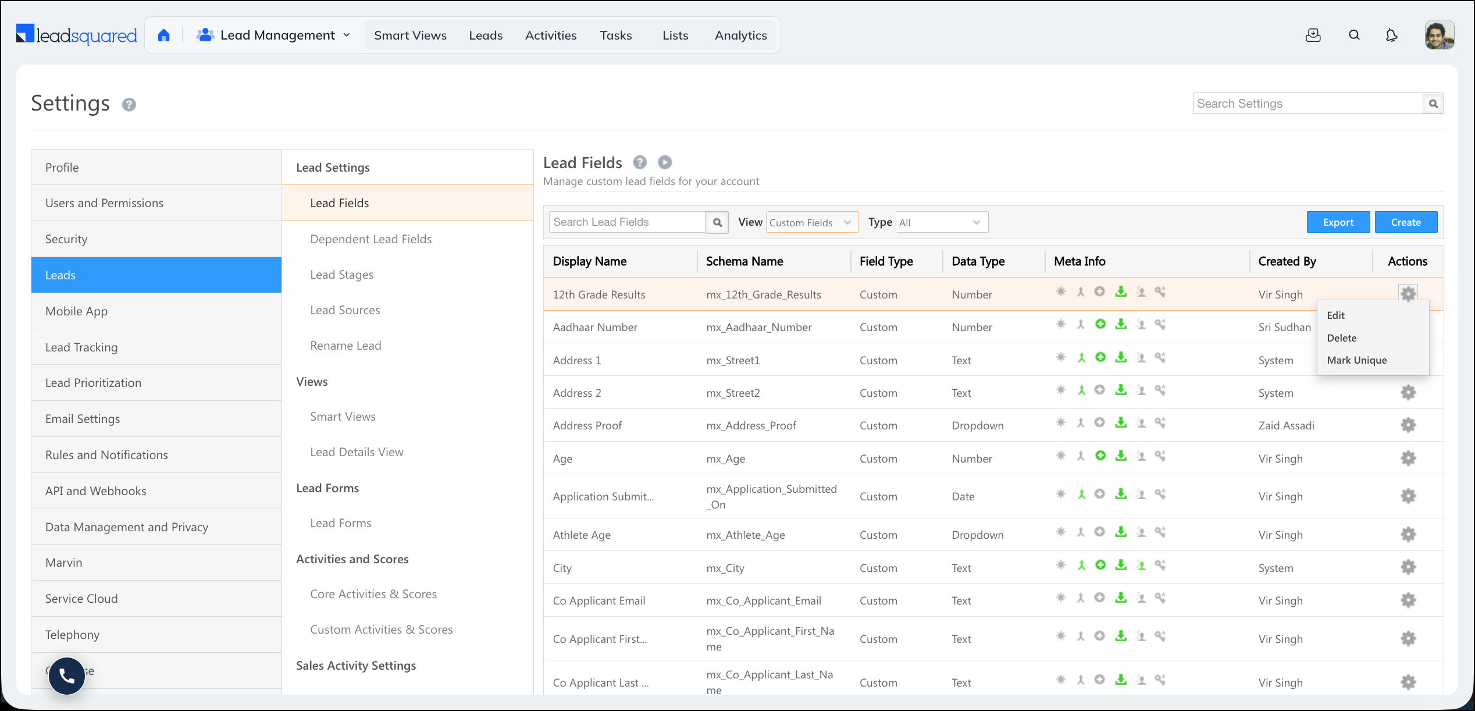This screenshot has height=711, width=1475.
Task: Open the gear actions for Address 2
Action: [1408, 393]
